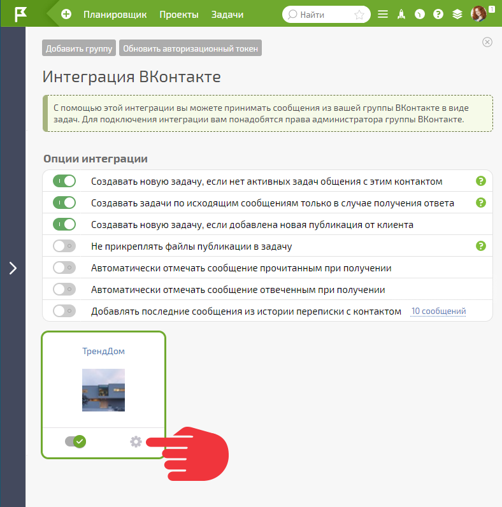502x507 pixels.
Task: Enable 'Добавлять последние сообщения из истории' switch
Action: [x=64, y=311]
